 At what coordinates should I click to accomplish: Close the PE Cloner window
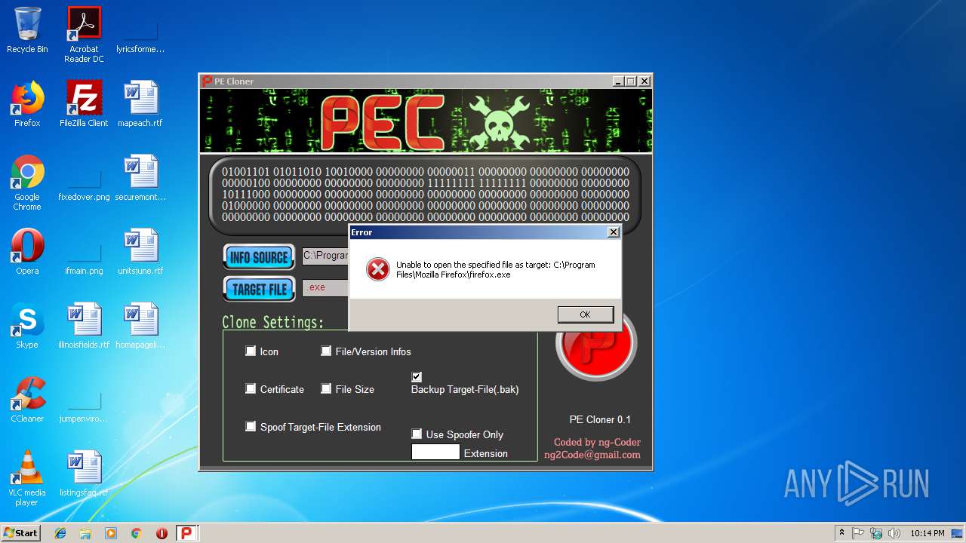tap(644, 81)
